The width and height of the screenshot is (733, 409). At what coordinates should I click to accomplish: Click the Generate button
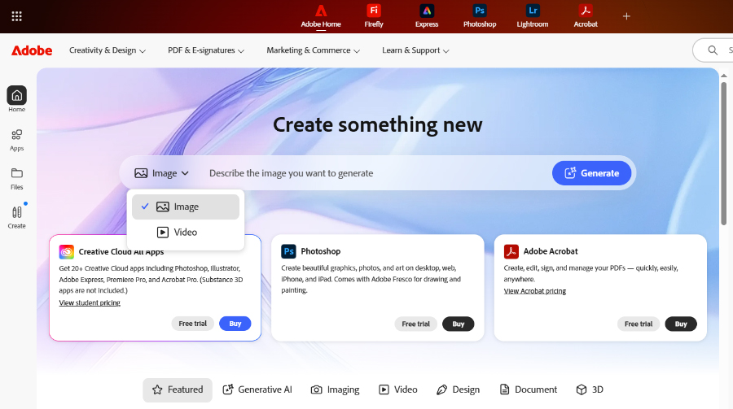(x=592, y=173)
